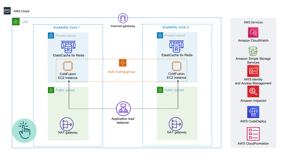Click 'Private subnet' label in Zone 1
The width and height of the screenshot is (281, 156).
66,36
